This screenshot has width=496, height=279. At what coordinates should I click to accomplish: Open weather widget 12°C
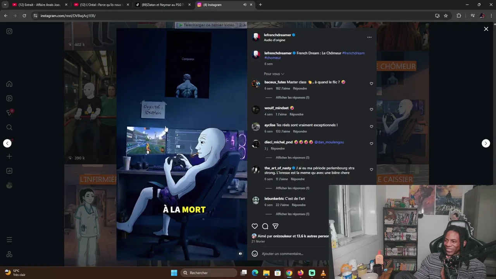pos(15,273)
